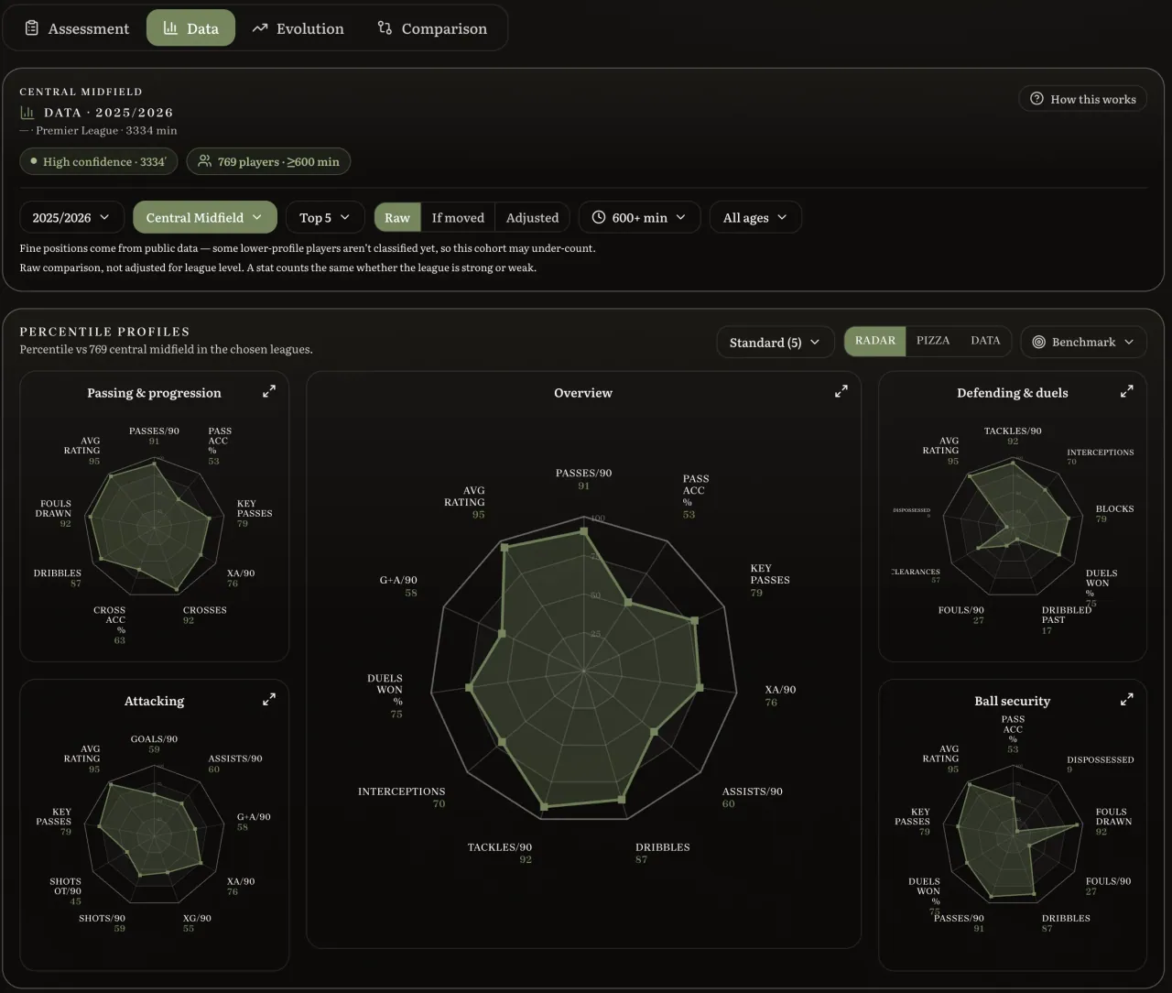Click the Benchmark target icon
This screenshot has height=993, width=1172.
point(1038,342)
